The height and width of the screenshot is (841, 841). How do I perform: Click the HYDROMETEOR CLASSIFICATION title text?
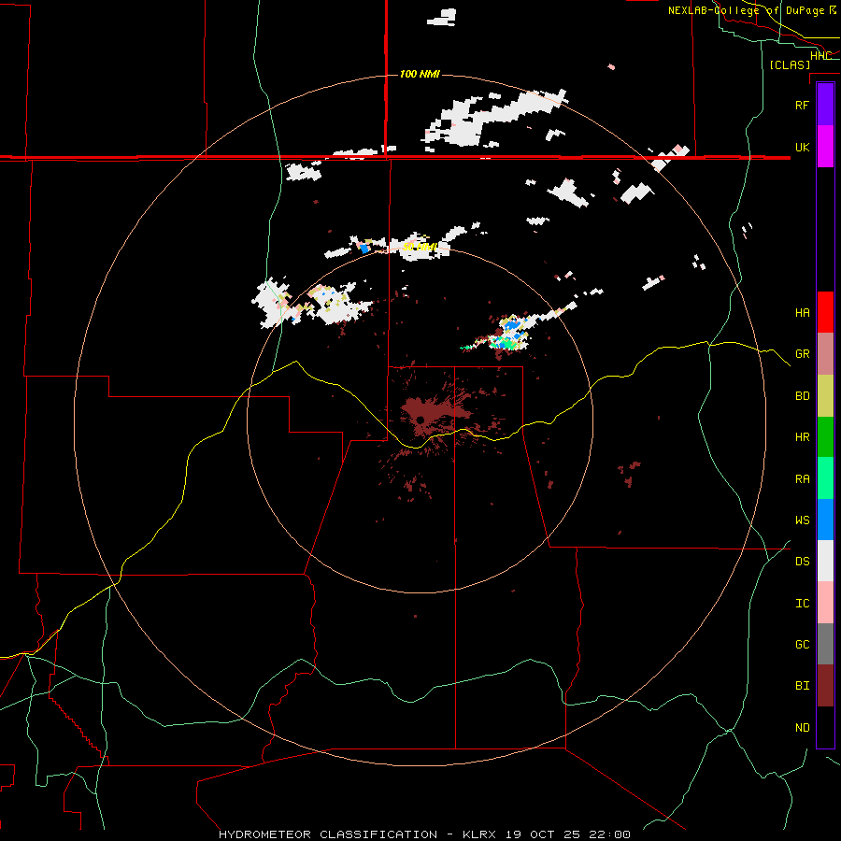pos(328,834)
